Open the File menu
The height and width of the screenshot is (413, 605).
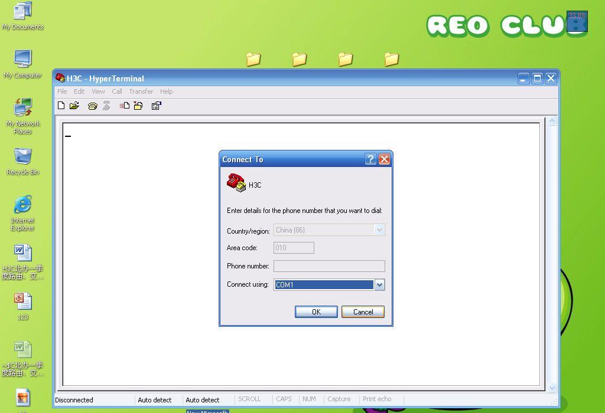62,91
